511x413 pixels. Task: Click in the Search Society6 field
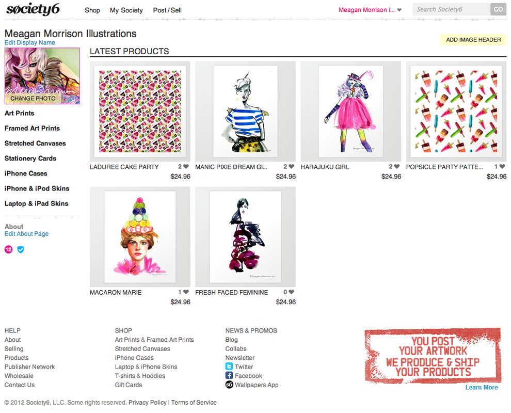point(451,9)
